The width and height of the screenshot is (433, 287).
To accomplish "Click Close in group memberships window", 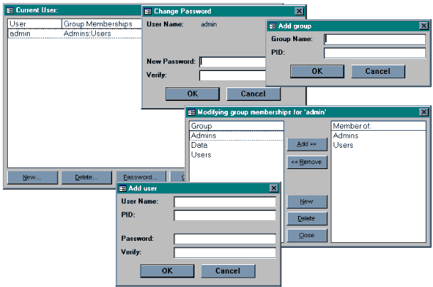I will (307, 235).
